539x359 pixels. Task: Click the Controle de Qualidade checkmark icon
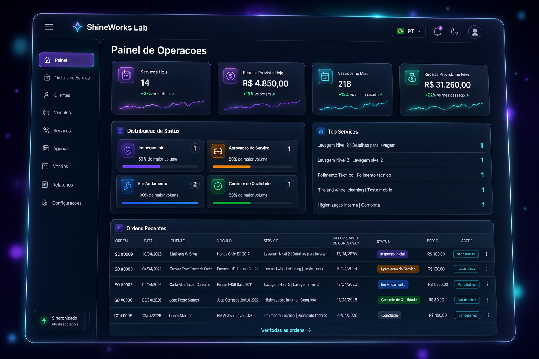218,186
